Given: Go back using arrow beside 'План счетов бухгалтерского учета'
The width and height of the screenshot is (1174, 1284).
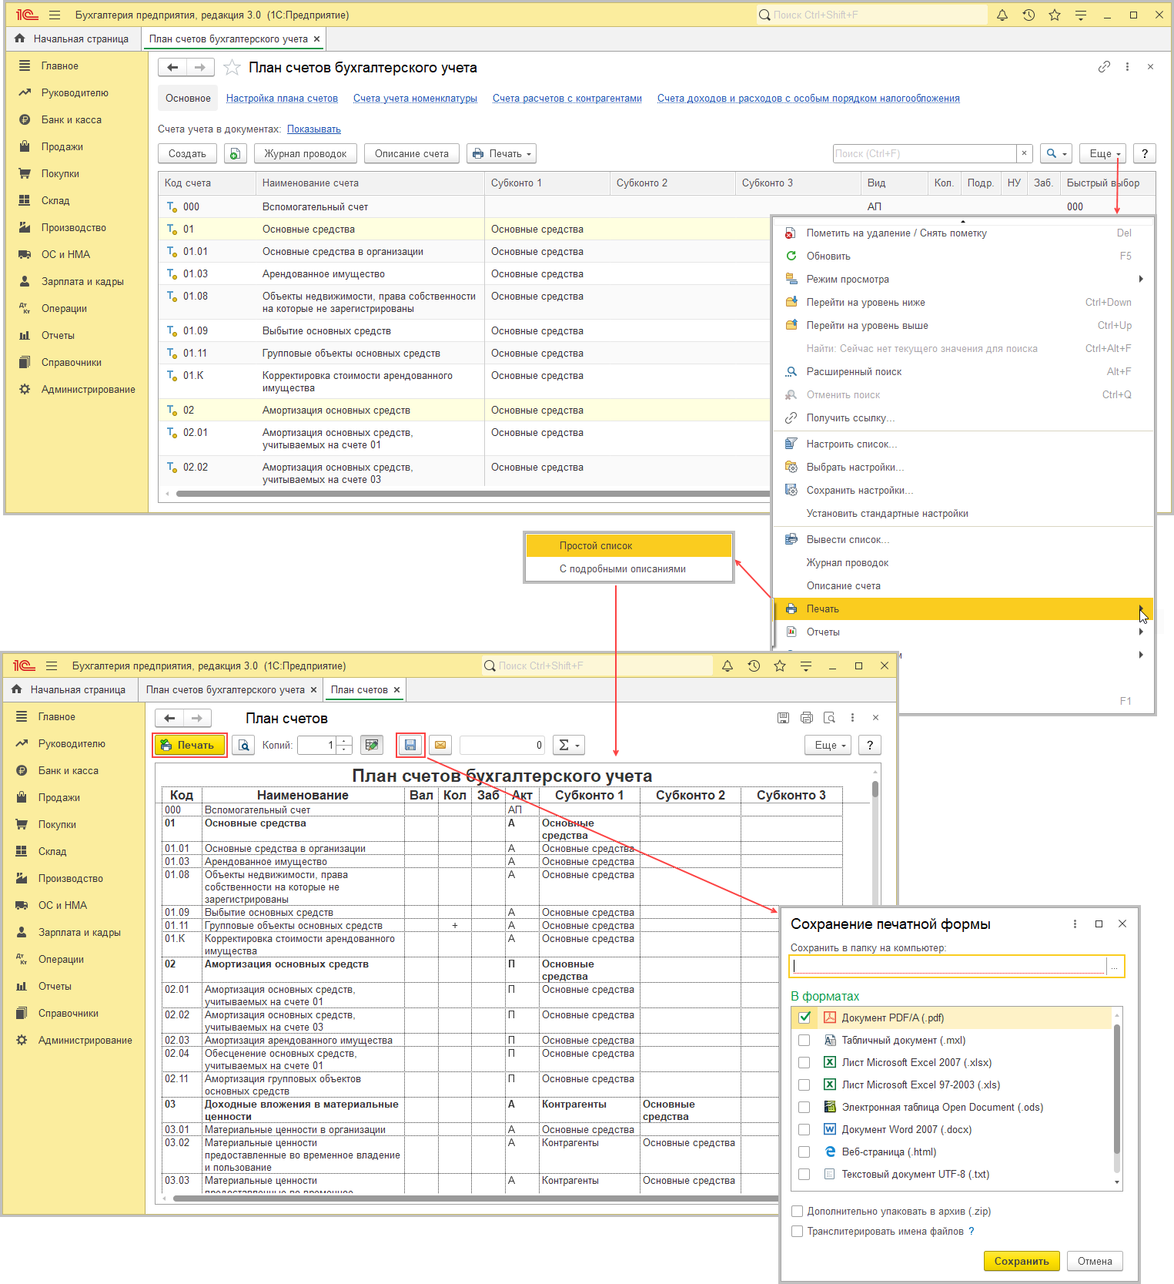Looking at the screenshot, I should click(172, 68).
